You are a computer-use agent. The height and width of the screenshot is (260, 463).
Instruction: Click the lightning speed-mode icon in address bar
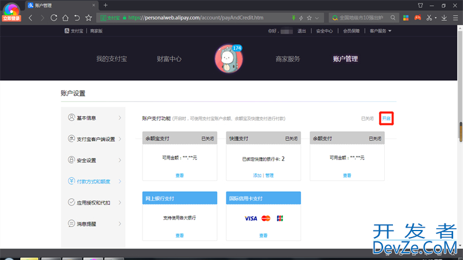(x=301, y=18)
